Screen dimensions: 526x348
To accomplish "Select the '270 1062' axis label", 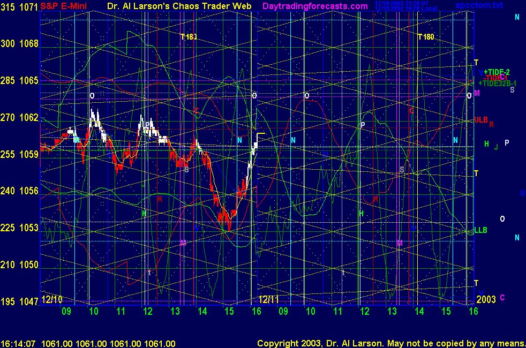I will pos(19,117).
